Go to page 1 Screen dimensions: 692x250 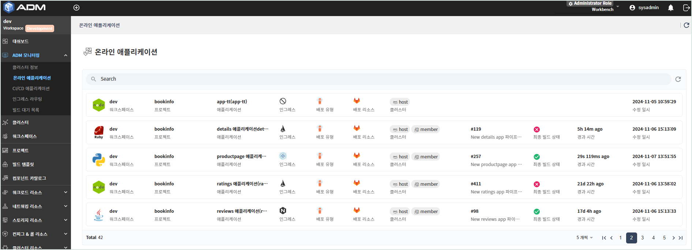tap(621, 238)
